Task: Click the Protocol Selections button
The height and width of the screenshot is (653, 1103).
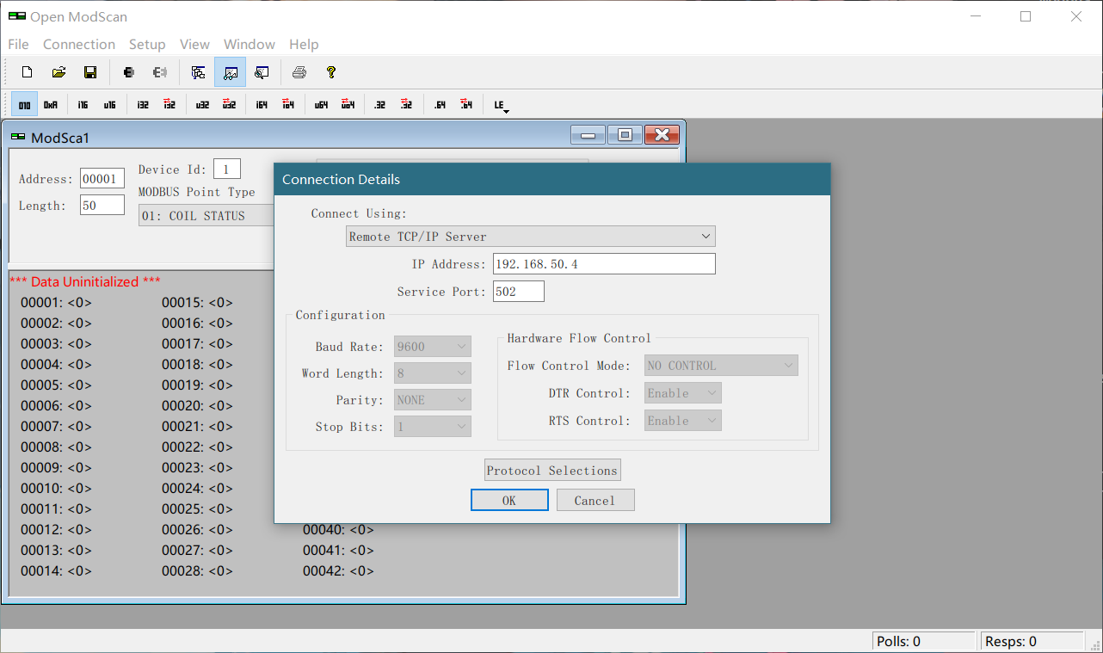Action: pos(552,471)
